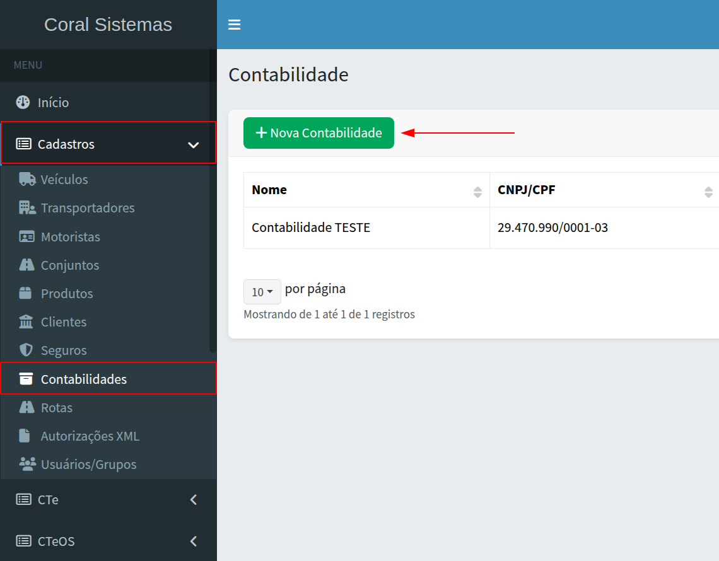Viewport: 719px width, 561px height.
Task: Click the bank icon beside Clientes
Action: click(26, 322)
